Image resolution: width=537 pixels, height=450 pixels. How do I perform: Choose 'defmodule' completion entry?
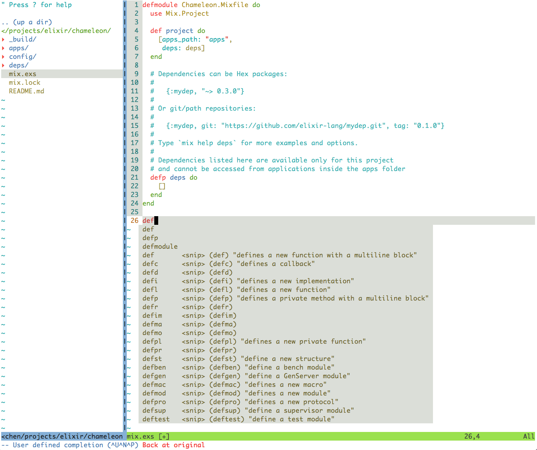[286, 246]
